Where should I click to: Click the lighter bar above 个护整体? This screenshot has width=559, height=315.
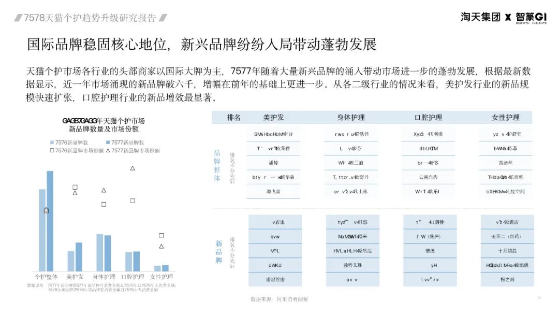pos(42,230)
